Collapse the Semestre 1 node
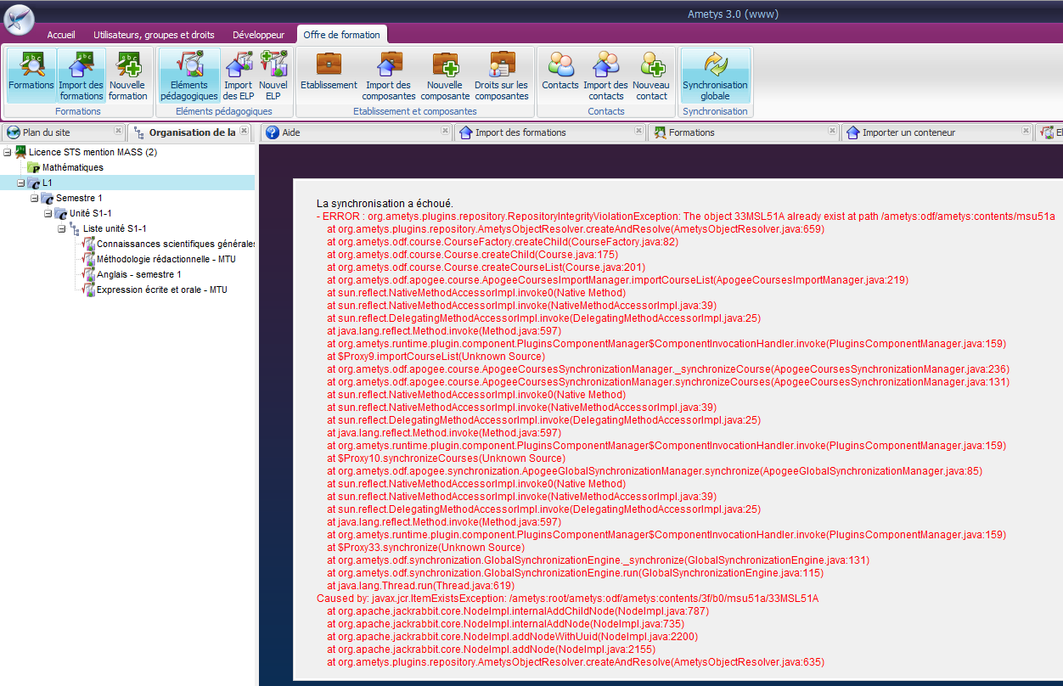Image resolution: width=1063 pixels, height=686 pixels. [35, 199]
